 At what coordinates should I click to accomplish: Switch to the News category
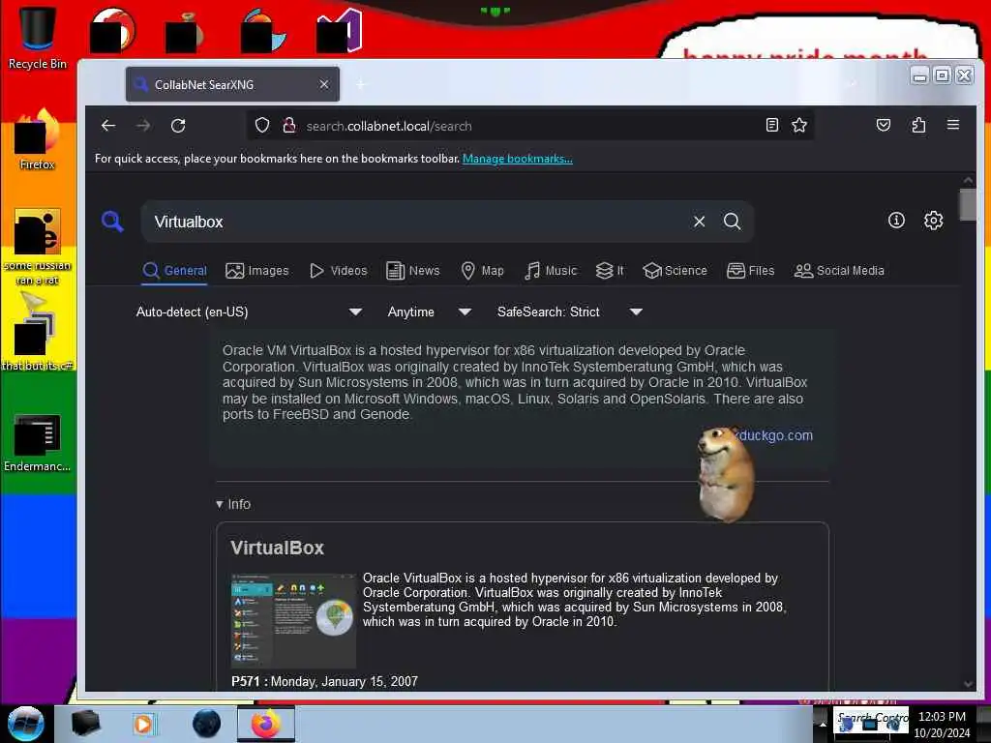pyautogui.click(x=412, y=271)
